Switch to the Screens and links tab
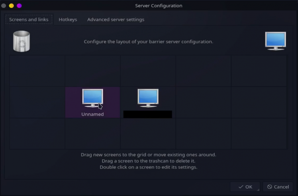This screenshot has height=196, width=298. pos(29,19)
